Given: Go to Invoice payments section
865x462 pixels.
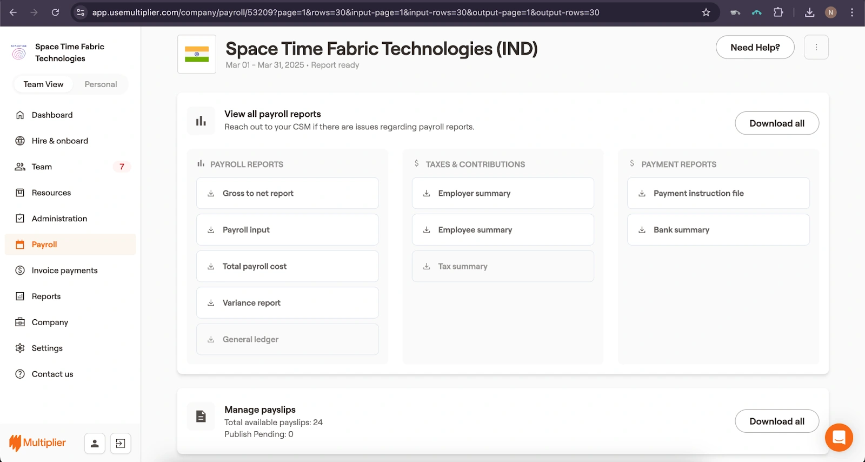Looking at the screenshot, I should coord(70,270).
